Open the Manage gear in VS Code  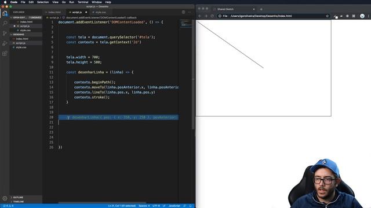5,198
